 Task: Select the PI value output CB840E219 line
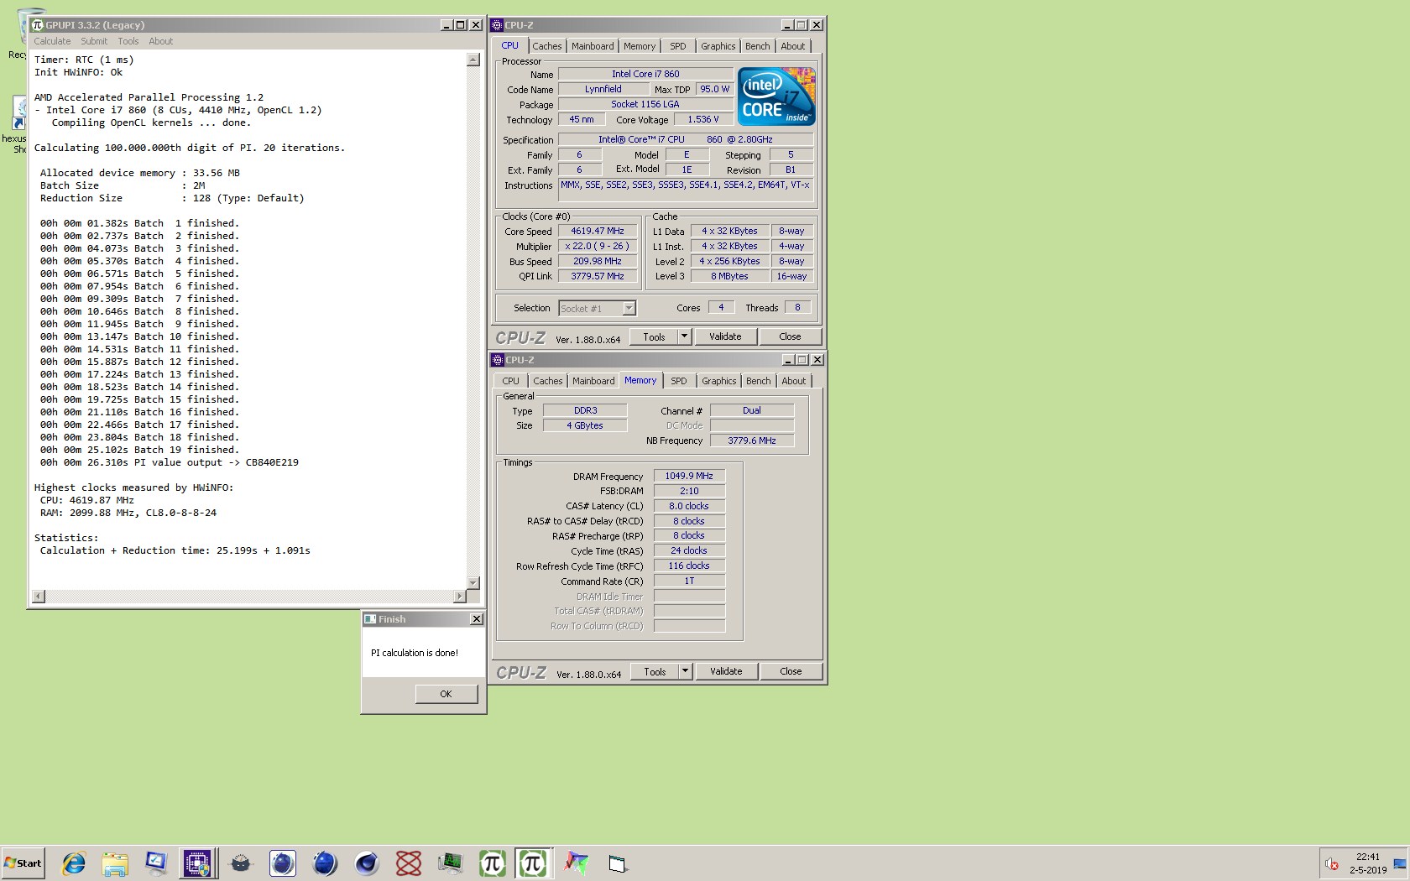170,462
